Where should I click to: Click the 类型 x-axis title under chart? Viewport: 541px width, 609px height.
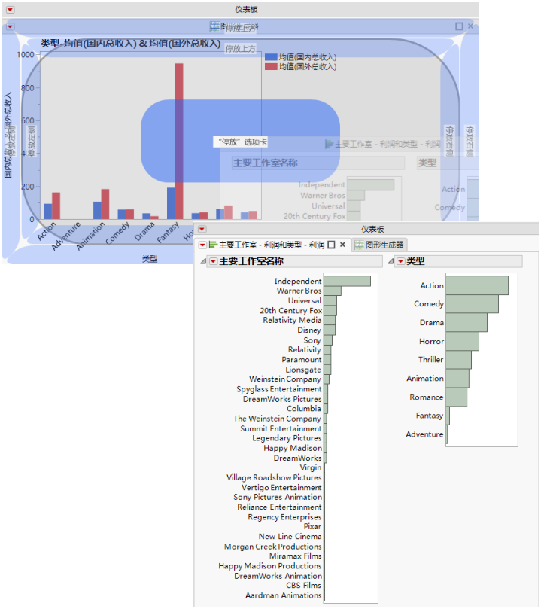150,259
